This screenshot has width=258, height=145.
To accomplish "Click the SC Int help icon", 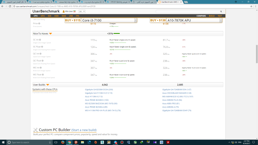I will point(40,40).
